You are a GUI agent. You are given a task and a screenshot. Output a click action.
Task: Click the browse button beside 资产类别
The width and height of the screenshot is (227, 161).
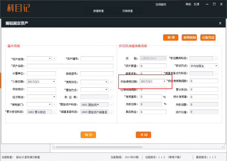pos(54,59)
